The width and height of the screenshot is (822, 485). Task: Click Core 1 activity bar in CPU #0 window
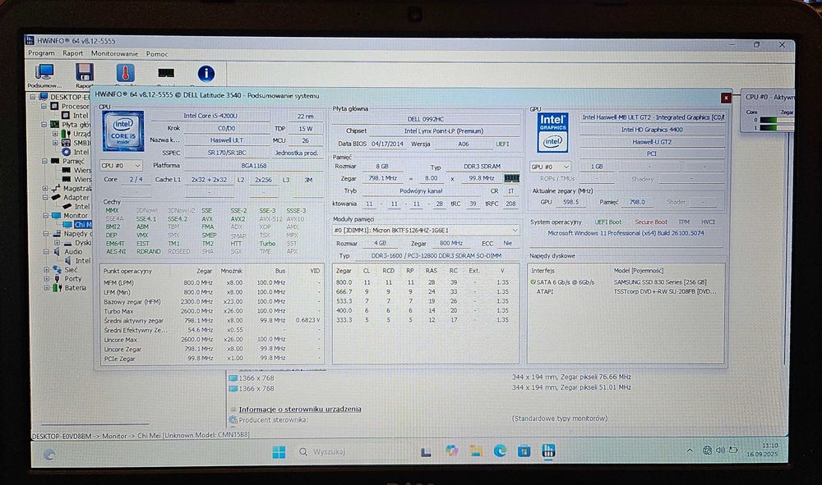(778, 128)
